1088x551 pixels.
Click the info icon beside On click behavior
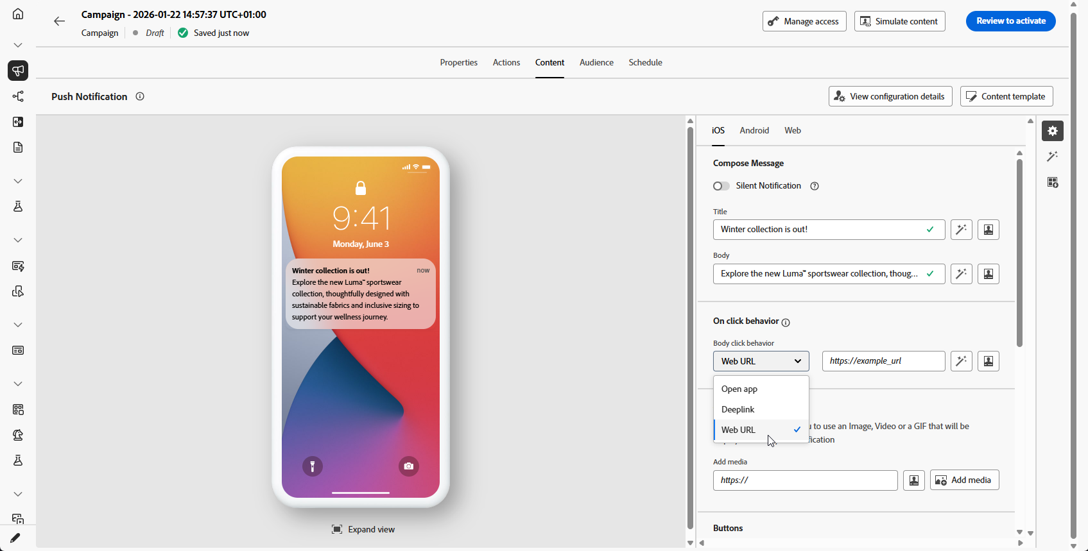click(x=786, y=322)
